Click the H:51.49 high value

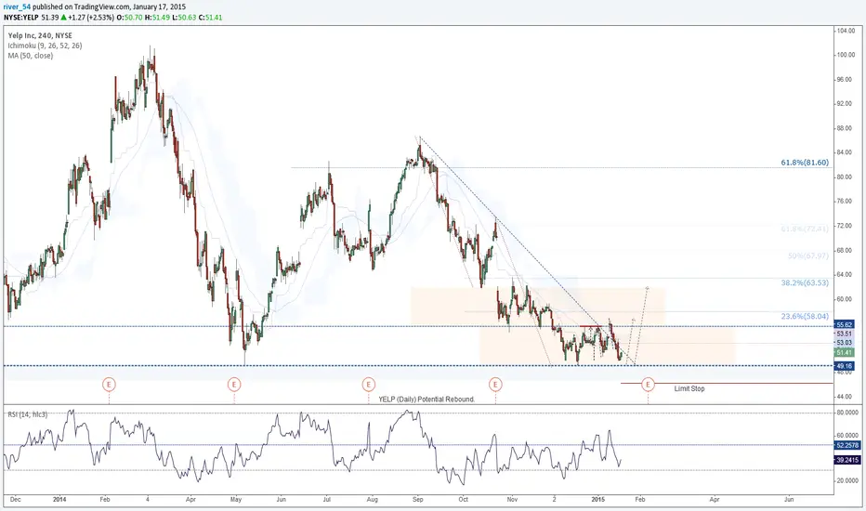point(157,18)
